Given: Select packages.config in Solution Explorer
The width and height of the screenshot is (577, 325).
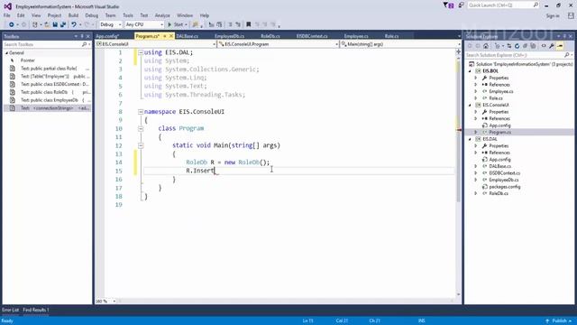Looking at the screenshot, I should 505,187.
